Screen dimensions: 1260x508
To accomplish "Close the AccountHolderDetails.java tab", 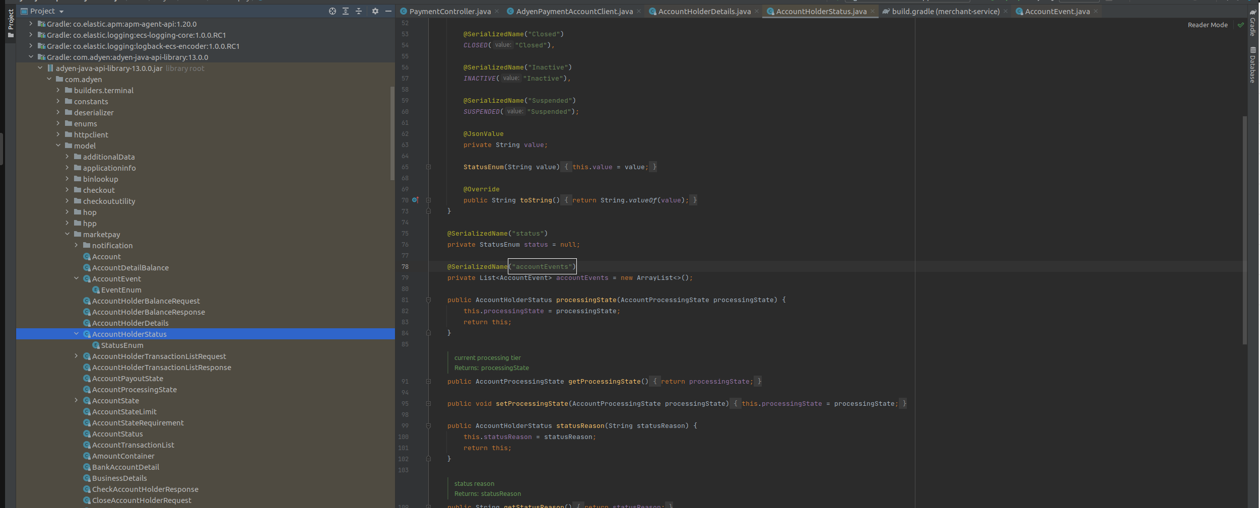I will coord(756,11).
